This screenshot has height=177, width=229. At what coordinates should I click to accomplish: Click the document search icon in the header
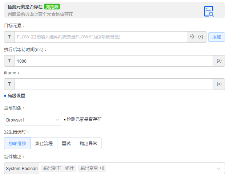pos(209,11)
